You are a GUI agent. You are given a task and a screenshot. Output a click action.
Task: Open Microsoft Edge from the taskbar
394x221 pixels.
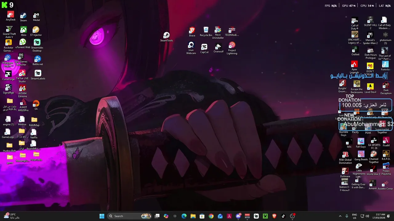[x=184, y=216]
